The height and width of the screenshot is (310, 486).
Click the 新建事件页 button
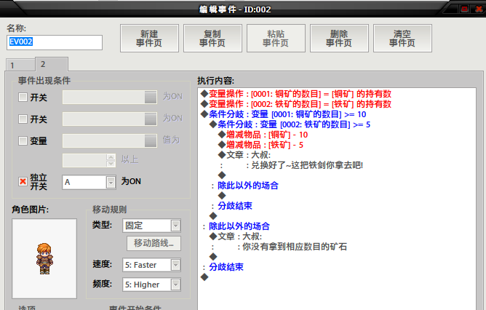[149, 39]
